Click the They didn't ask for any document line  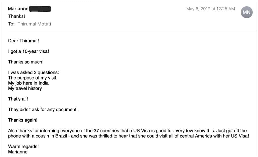[43, 110]
